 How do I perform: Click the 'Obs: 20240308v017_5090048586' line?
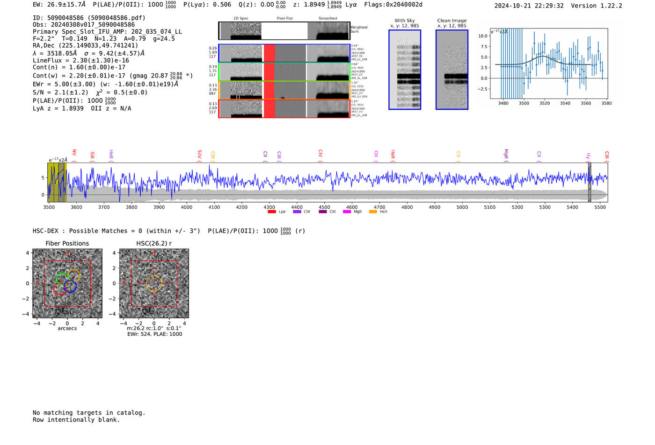[x=84, y=25]
